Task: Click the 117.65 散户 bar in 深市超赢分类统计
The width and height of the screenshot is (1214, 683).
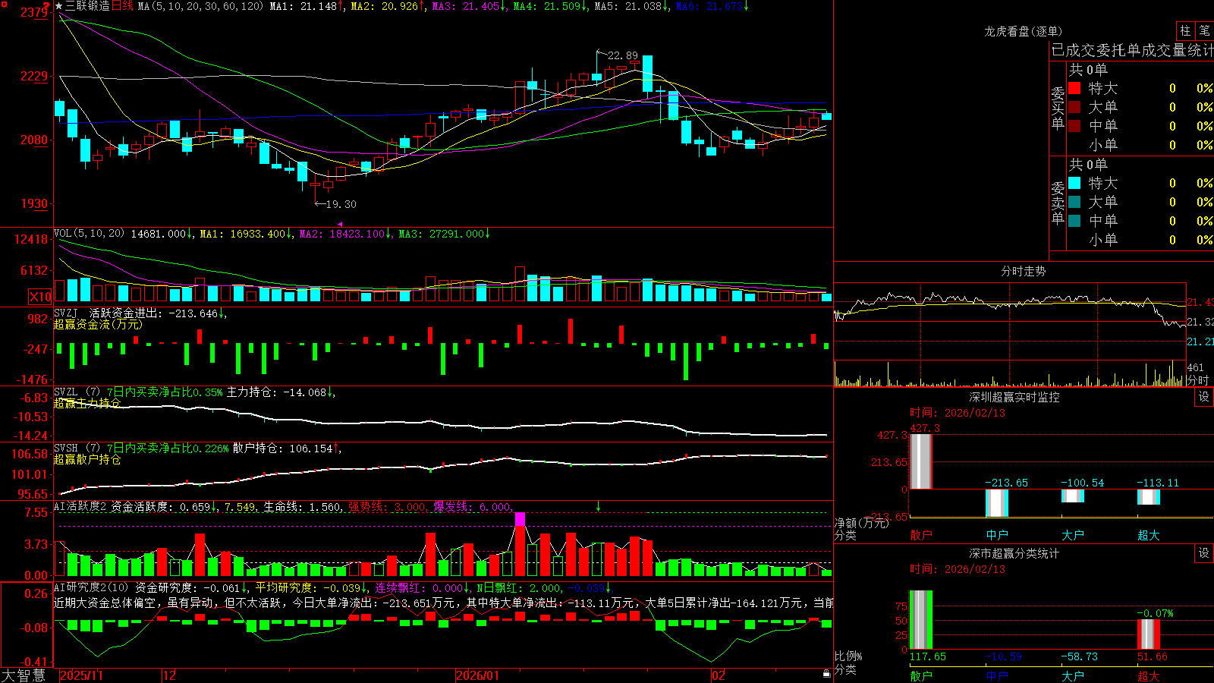Action: (921, 620)
